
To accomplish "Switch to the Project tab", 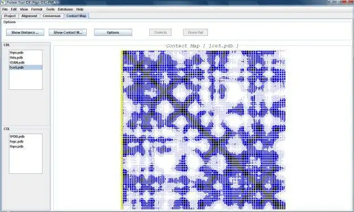I will 10,16.
